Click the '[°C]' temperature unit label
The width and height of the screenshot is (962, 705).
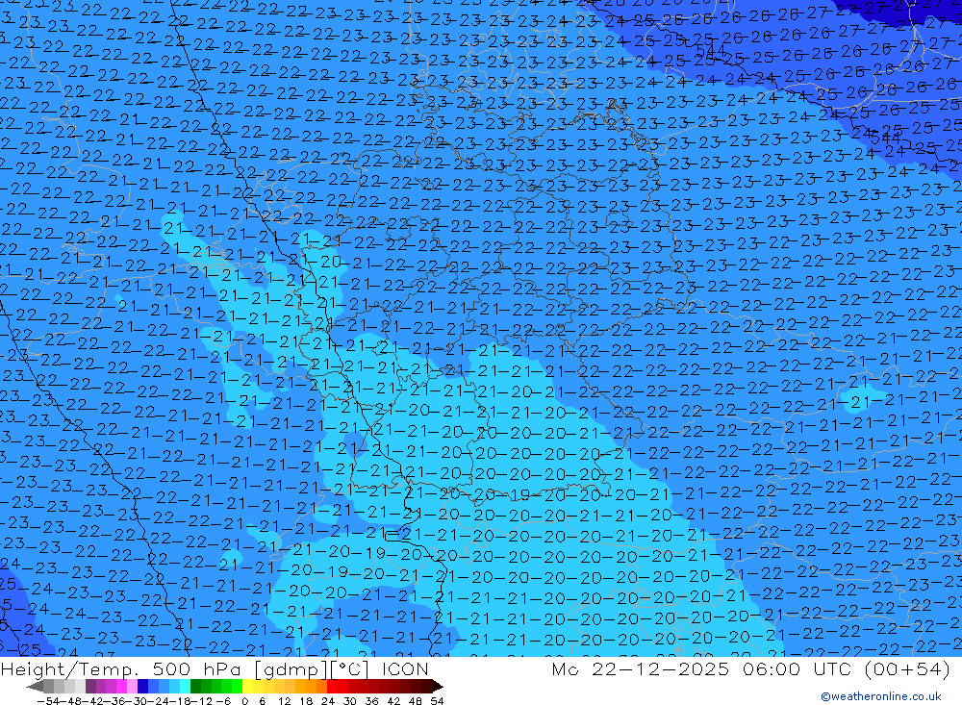[349, 669]
